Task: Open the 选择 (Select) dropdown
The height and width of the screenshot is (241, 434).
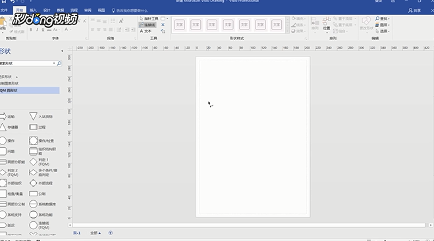Action: coord(383,32)
